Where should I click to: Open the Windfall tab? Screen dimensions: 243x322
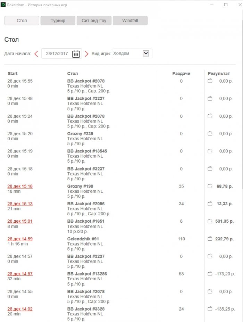[x=130, y=21]
